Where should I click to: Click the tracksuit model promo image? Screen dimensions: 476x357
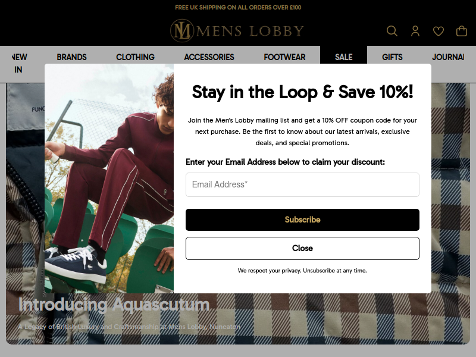[109, 178]
